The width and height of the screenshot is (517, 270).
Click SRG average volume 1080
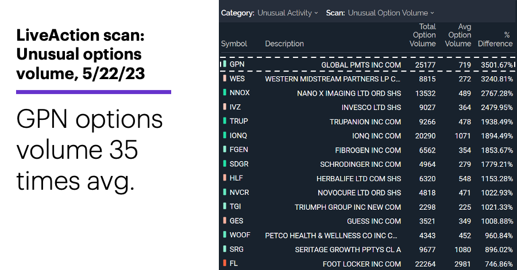point(462,249)
